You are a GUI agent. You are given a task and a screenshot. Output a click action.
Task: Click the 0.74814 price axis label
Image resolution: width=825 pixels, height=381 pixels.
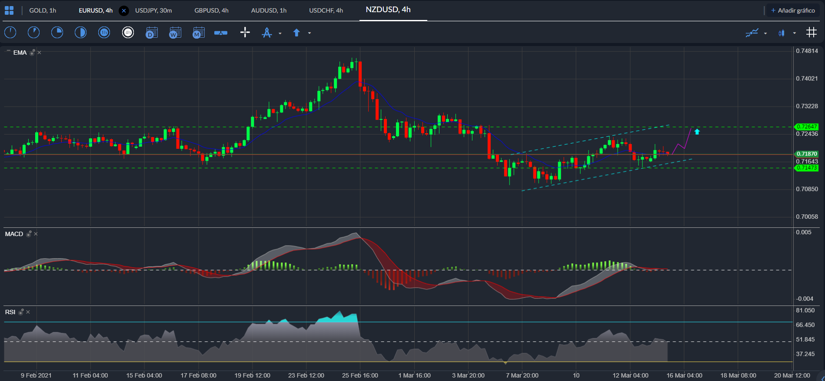tap(807, 51)
